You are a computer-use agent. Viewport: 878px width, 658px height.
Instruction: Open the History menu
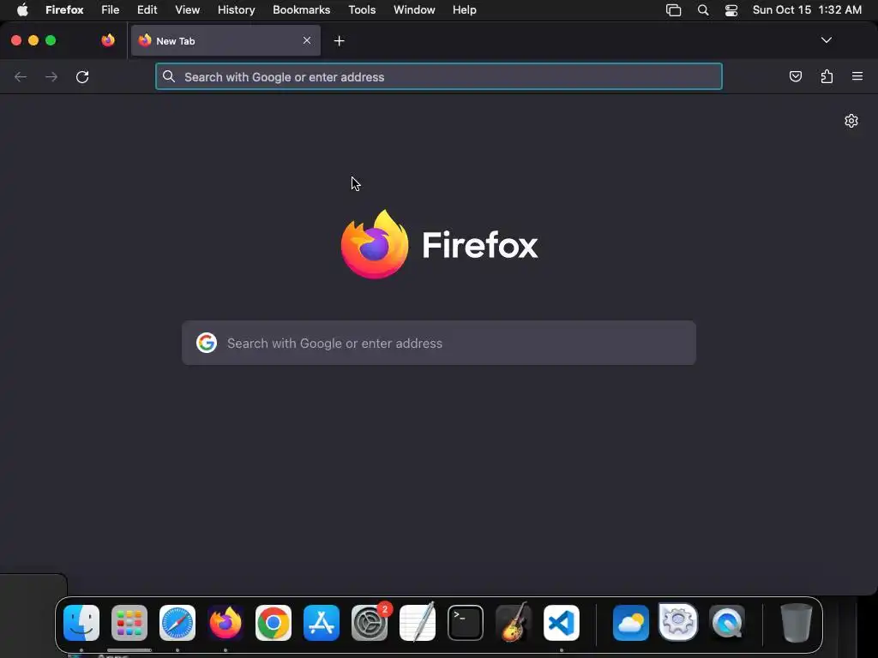tap(237, 10)
